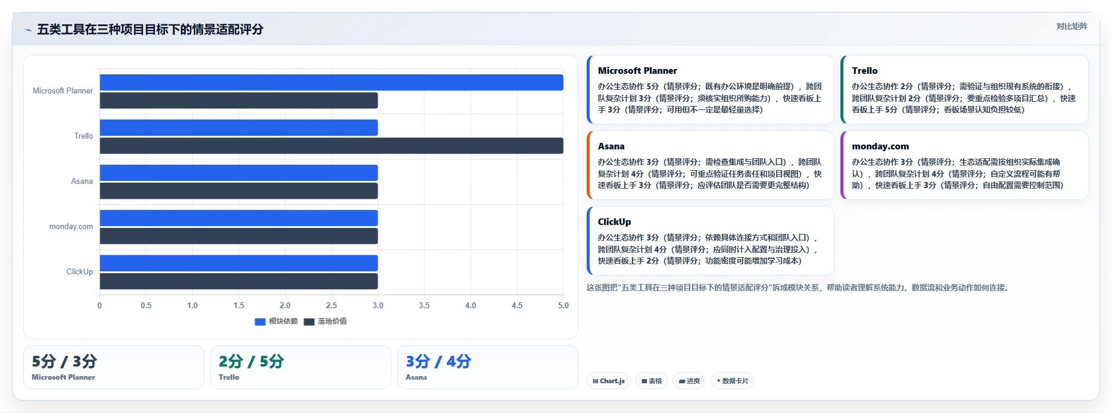The image size is (1112, 413).
Task: Click the Chart.js tag chip
Action: [609, 381]
